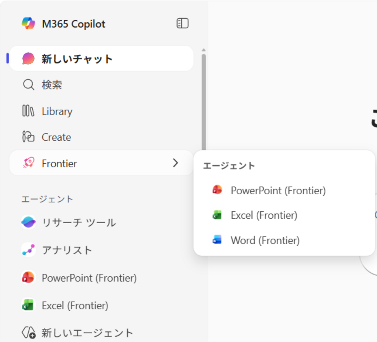Open アナリスト agent label
377x342 pixels.
(x=67, y=250)
